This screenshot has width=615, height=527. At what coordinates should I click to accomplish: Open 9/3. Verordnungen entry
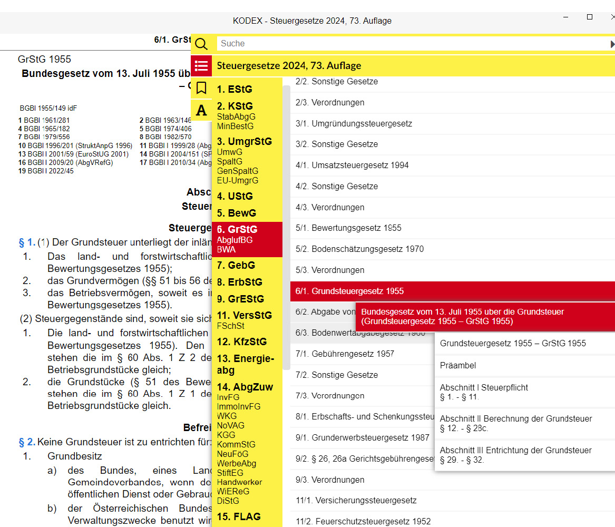pos(453,480)
